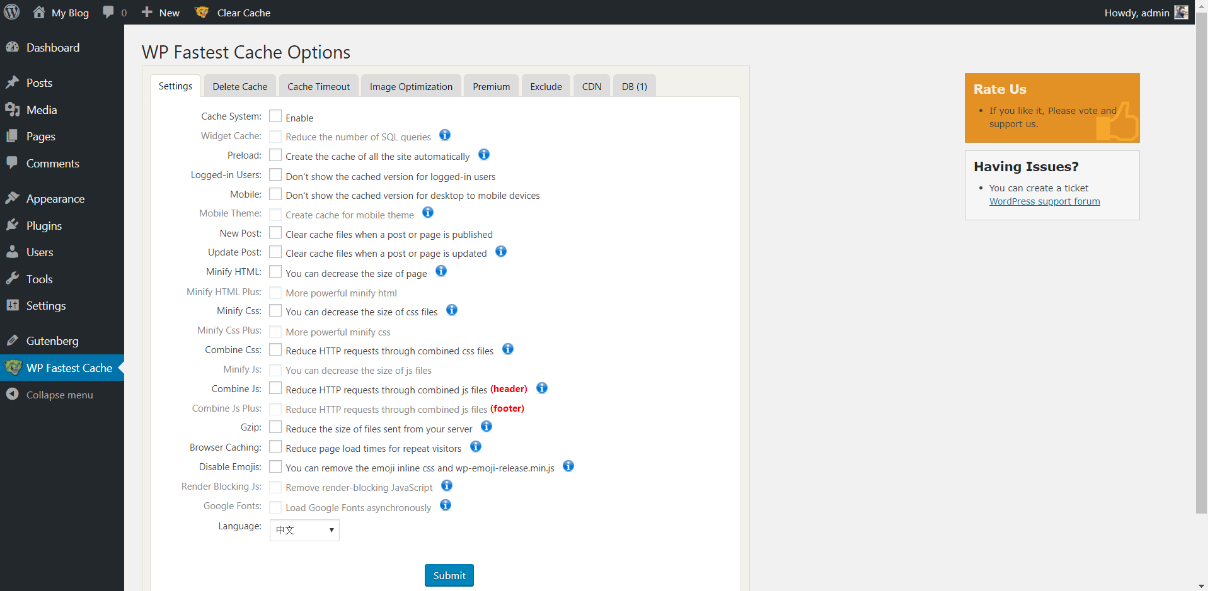This screenshot has width=1210, height=591.
Task: Open My Blog home icon
Action: [x=39, y=12]
